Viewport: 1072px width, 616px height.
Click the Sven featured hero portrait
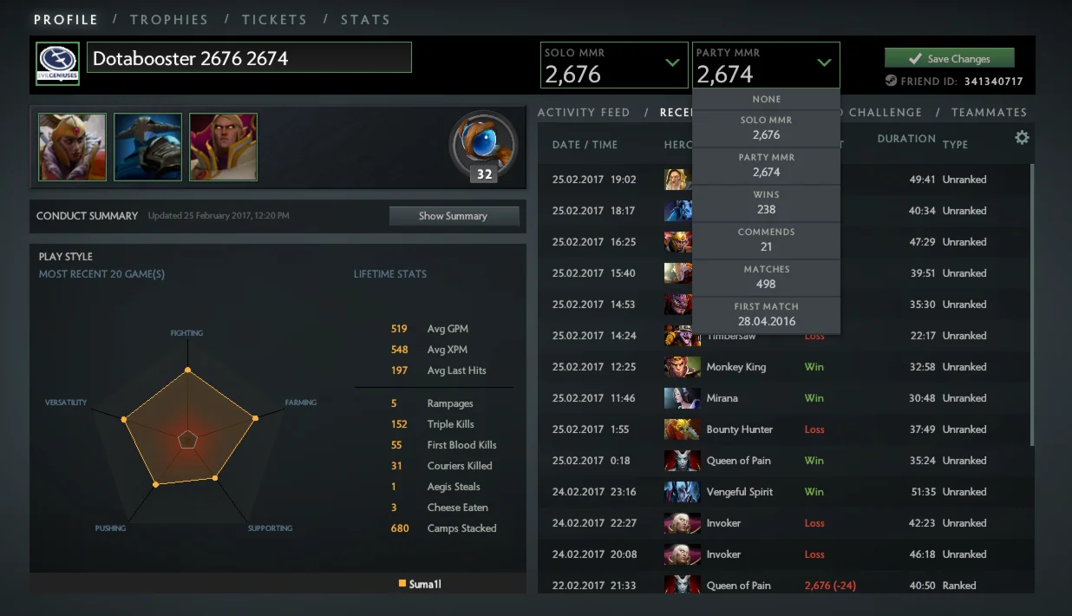[147, 147]
